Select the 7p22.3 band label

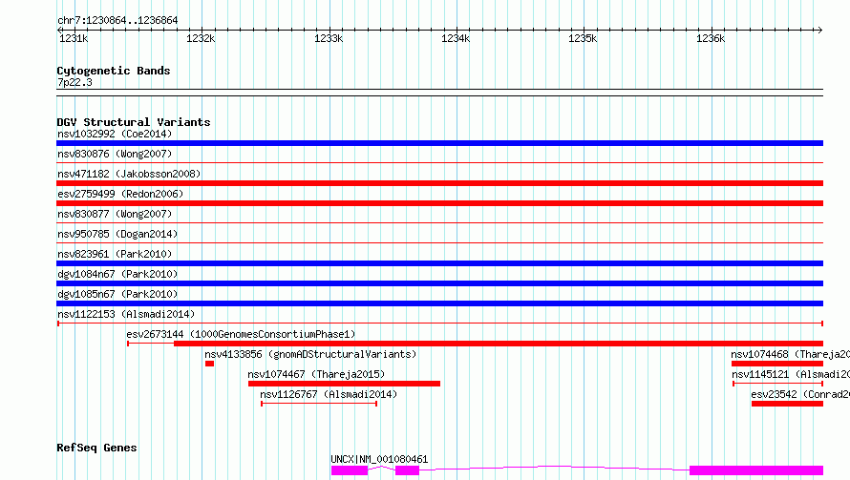coord(74,82)
